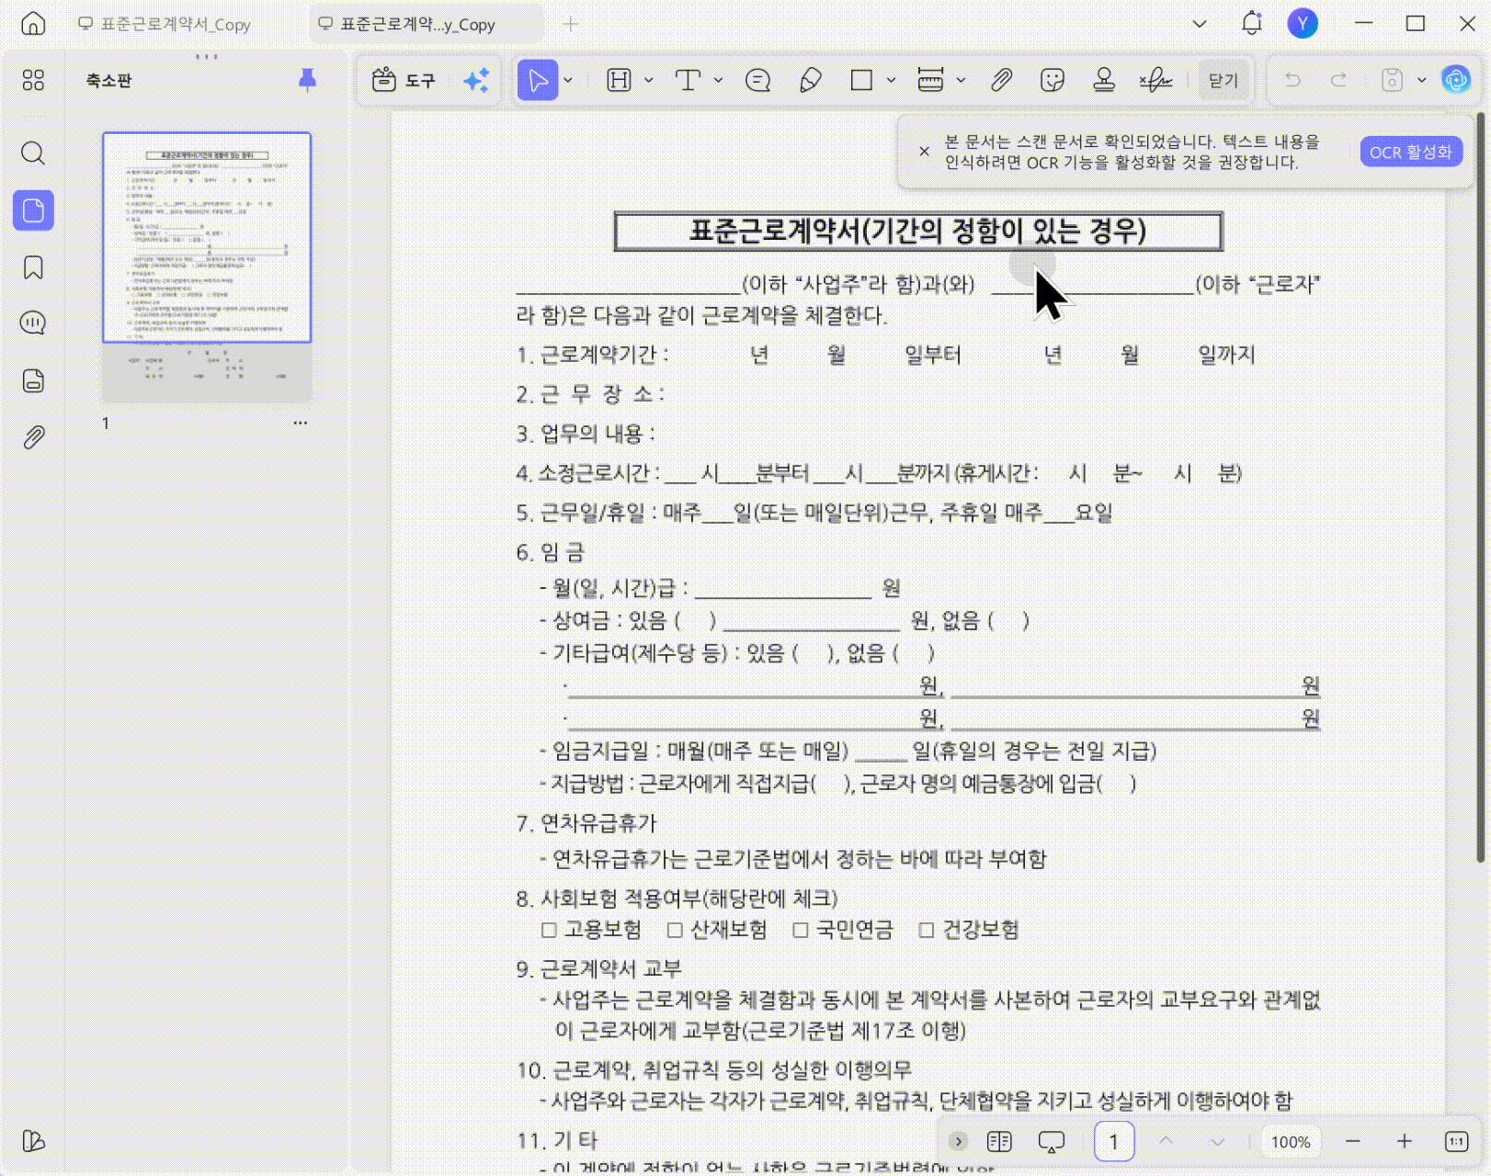Click the document title 표준근로계약서 heading
The height and width of the screenshot is (1176, 1491).
click(x=917, y=231)
